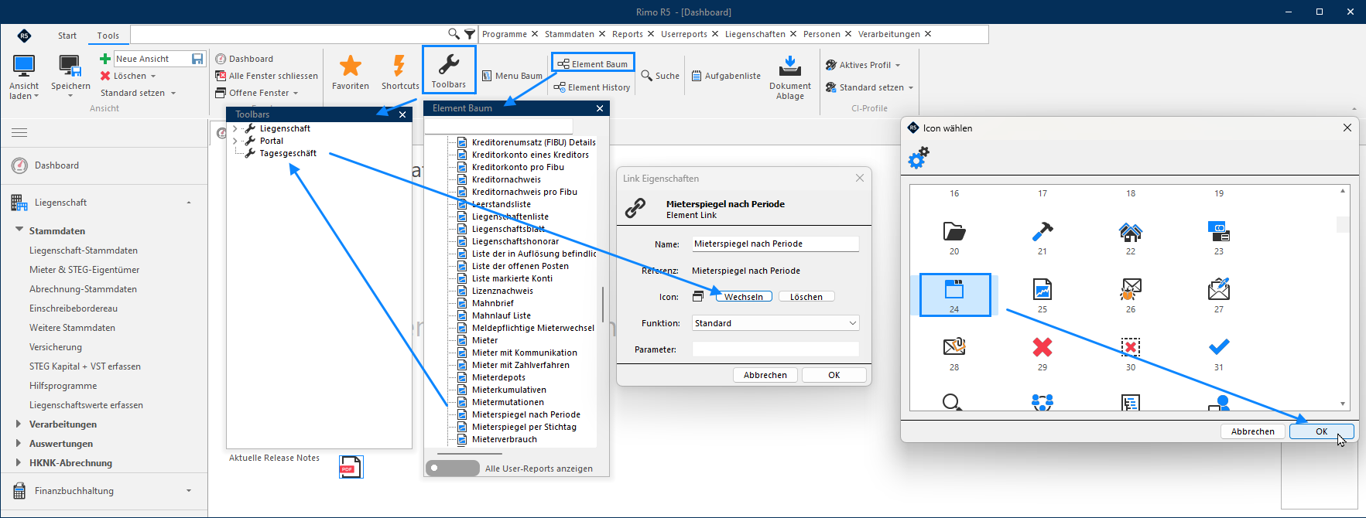
Task: Click the gears icon in Icon wählen dialog
Action: coord(919,158)
